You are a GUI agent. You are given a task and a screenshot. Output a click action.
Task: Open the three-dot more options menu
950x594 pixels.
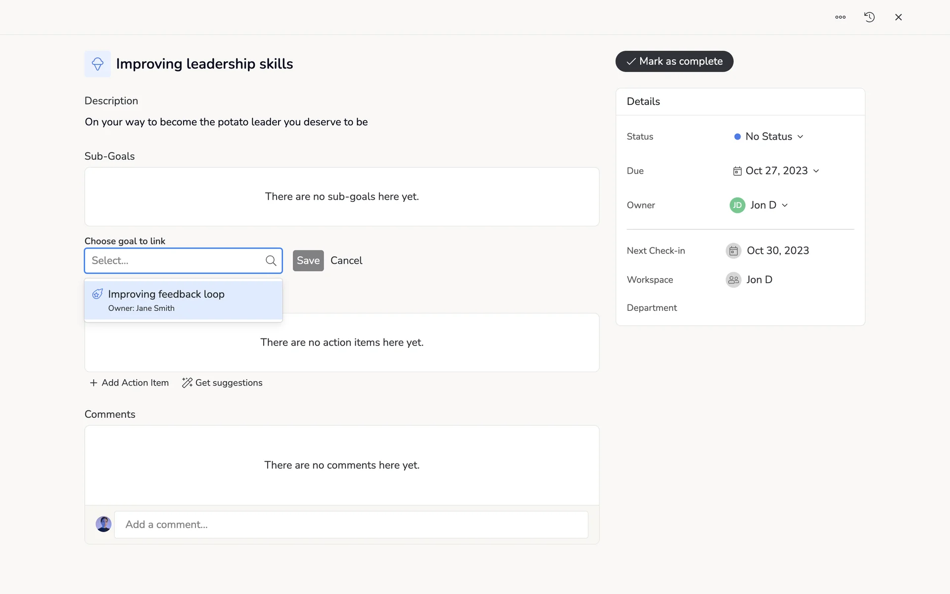click(x=840, y=17)
